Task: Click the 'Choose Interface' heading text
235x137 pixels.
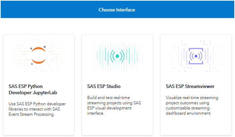Action: [117, 10]
